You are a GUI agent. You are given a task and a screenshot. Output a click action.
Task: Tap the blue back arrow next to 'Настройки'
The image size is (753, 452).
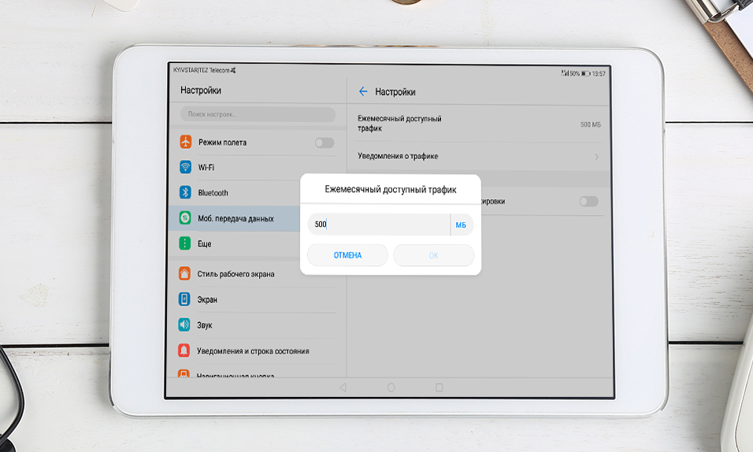363,91
